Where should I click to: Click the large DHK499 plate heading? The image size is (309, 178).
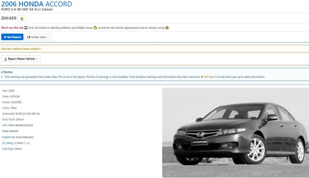coord(8,18)
